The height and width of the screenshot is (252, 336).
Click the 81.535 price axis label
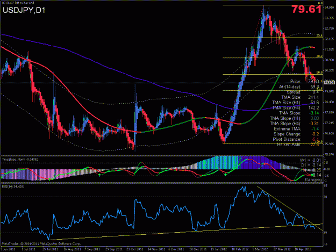click(330, 49)
